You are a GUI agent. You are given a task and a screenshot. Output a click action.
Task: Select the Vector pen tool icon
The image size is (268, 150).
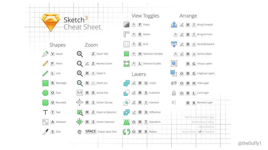point(45,54)
